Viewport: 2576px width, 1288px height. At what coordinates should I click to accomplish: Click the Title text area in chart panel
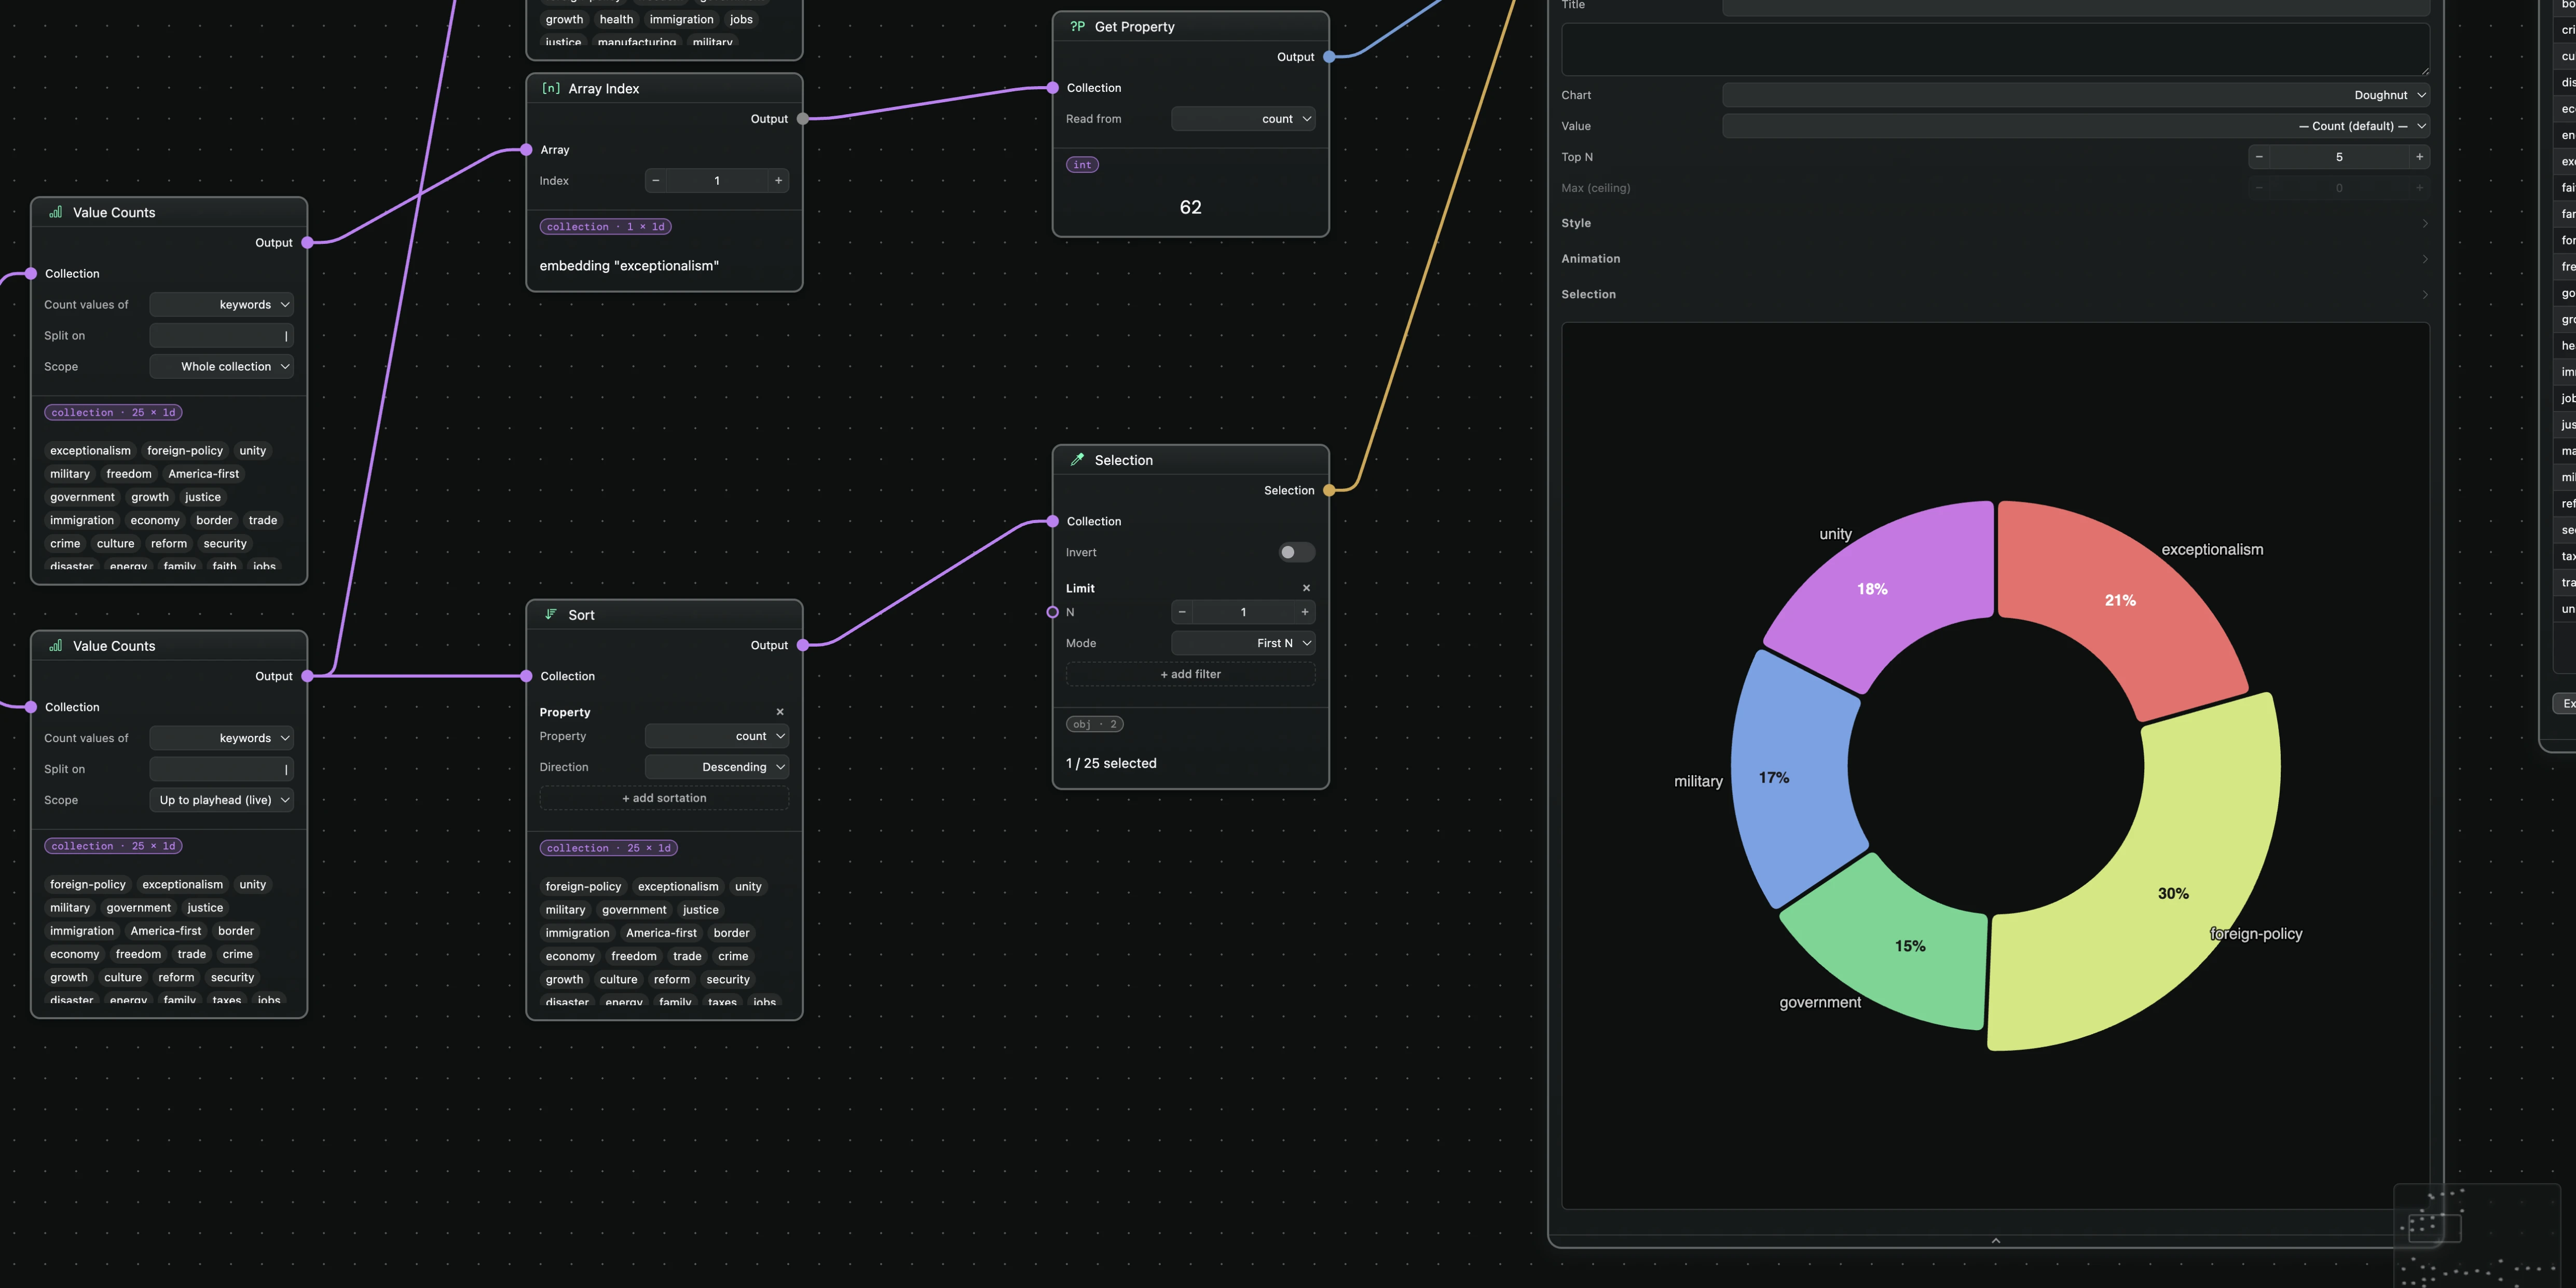click(x=1995, y=49)
